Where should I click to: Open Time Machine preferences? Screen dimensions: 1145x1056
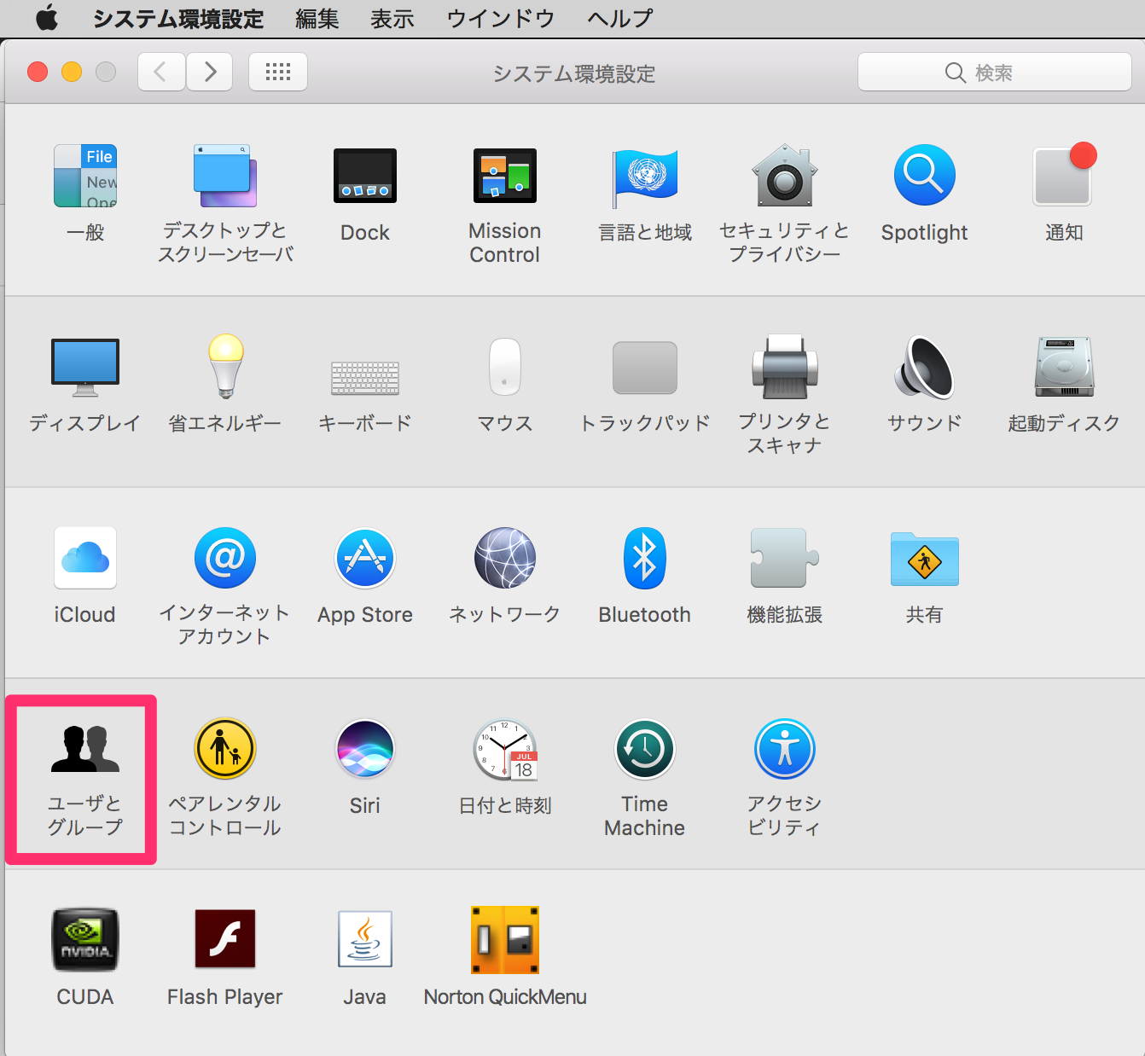[645, 749]
